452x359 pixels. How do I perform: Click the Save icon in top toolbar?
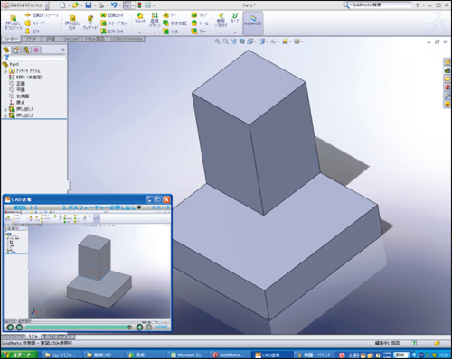point(88,5)
